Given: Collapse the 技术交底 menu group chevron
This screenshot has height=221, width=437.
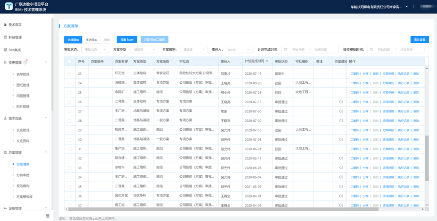Looking at the screenshot, I should coord(46,118).
